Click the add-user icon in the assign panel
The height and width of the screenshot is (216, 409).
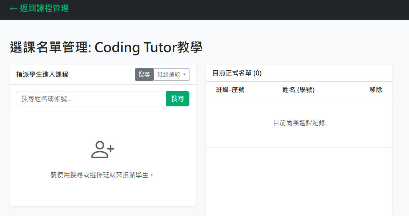click(x=103, y=150)
